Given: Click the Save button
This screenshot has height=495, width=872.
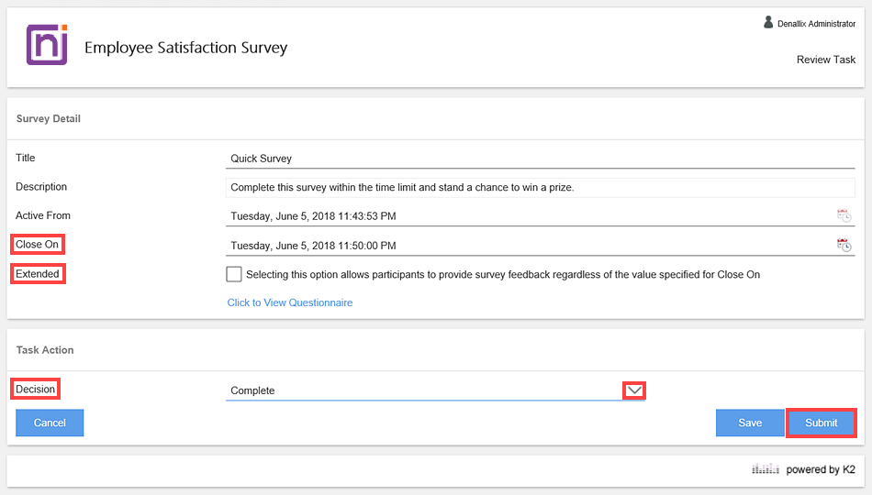Looking at the screenshot, I should (x=750, y=423).
